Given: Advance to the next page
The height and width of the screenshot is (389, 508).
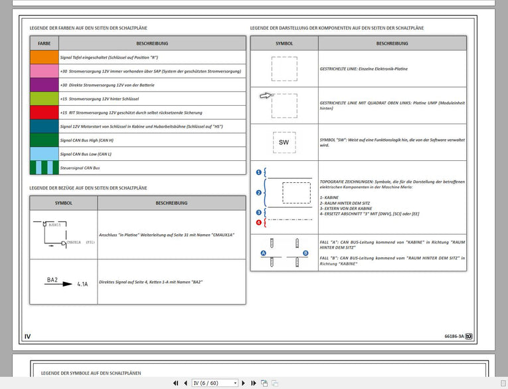Looking at the screenshot, I should 244,383.
